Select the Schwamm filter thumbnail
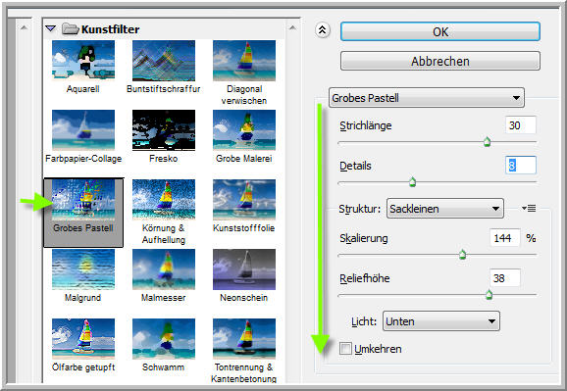The width and height of the screenshot is (567, 391). coord(164,339)
